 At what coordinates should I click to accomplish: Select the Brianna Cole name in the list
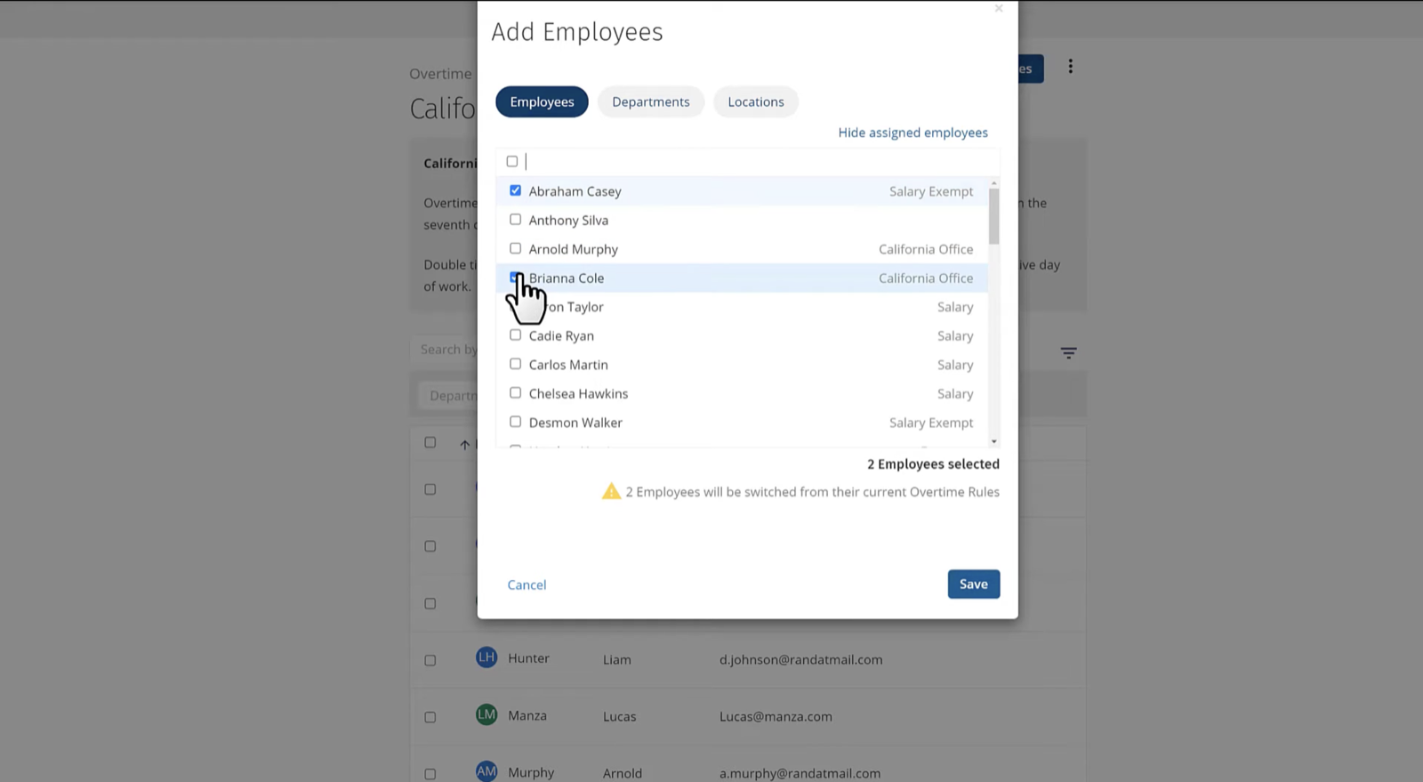567,278
